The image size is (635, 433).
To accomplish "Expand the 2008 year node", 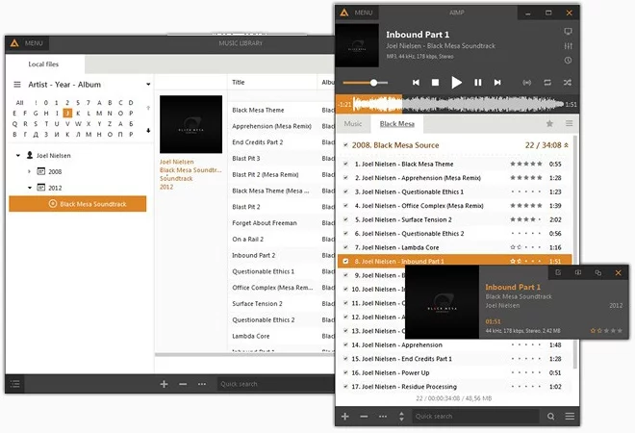I will (x=30, y=171).
